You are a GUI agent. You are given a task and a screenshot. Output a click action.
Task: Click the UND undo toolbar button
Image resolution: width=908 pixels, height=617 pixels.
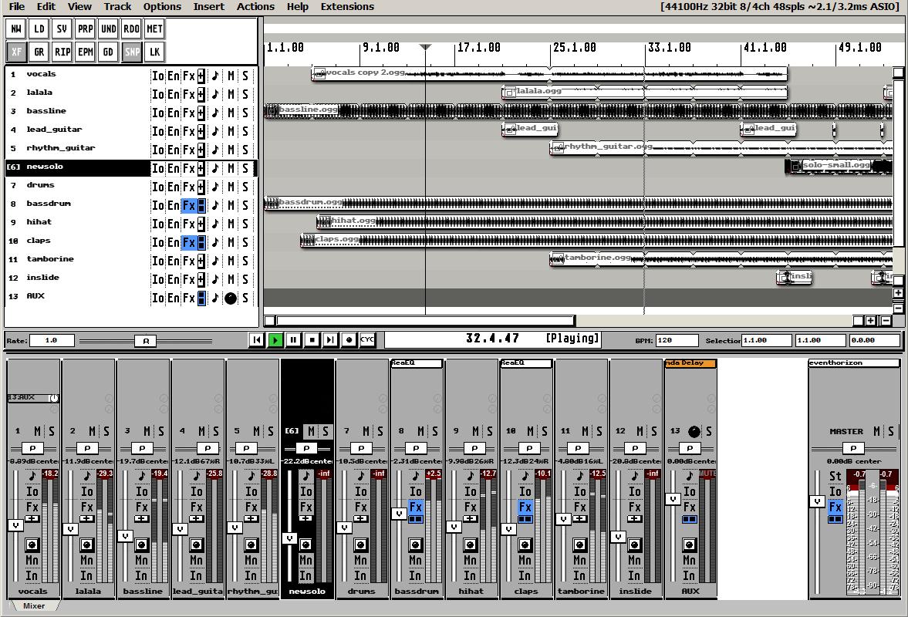click(108, 29)
